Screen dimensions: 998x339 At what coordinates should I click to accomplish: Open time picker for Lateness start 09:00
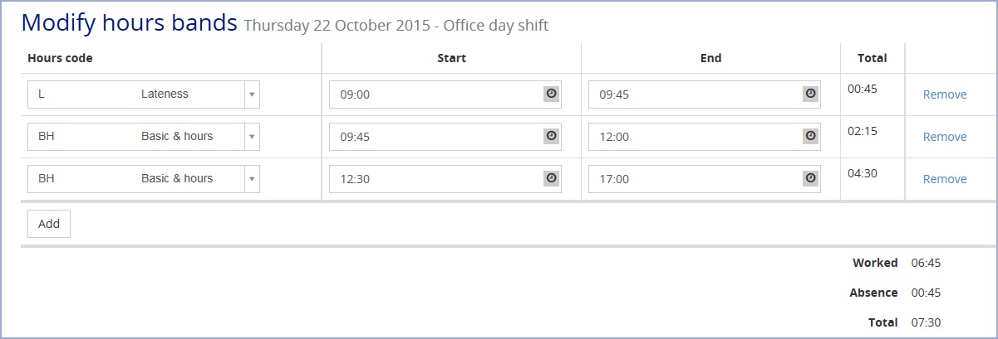551,94
